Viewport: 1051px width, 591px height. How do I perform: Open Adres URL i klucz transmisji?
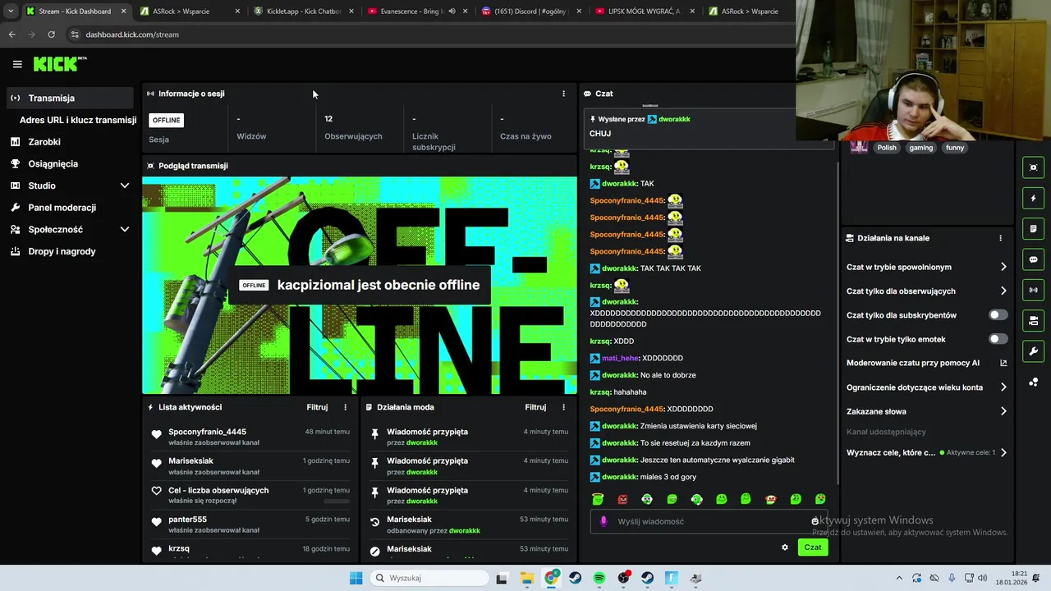tap(78, 120)
